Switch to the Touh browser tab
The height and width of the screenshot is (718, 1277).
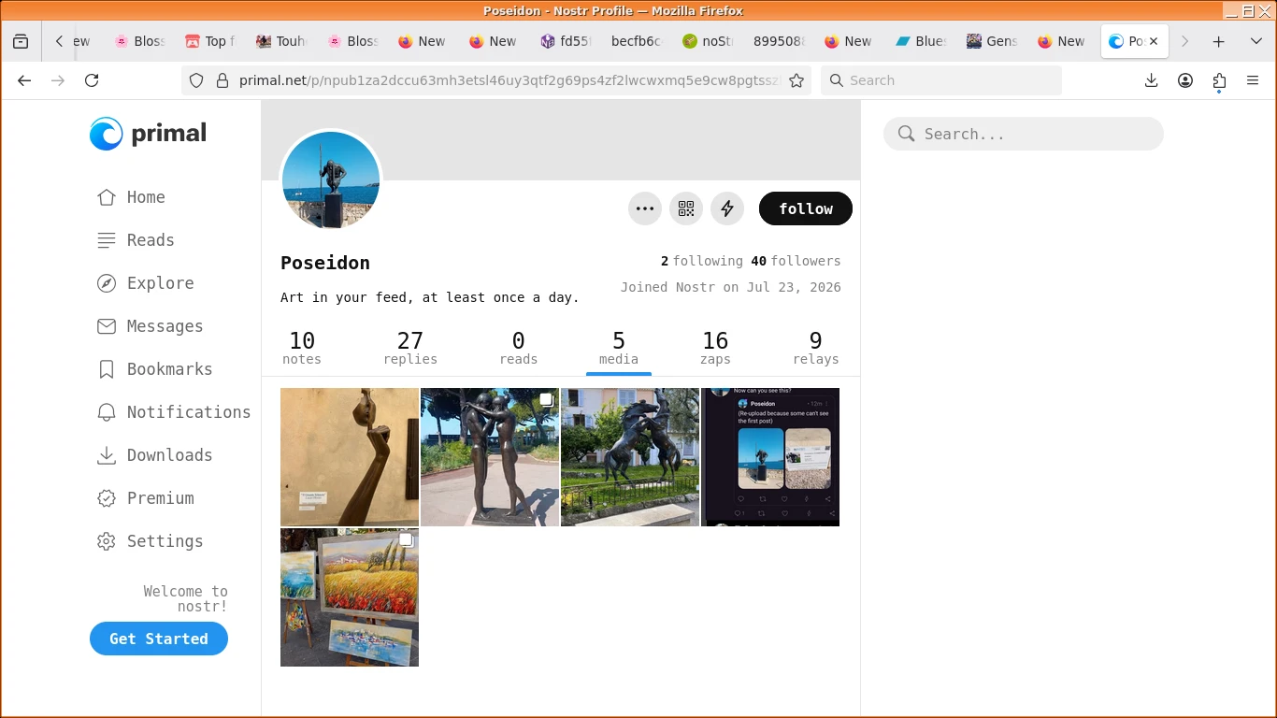click(281, 41)
